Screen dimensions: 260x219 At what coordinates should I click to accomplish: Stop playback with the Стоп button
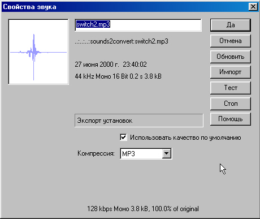pos(231,104)
